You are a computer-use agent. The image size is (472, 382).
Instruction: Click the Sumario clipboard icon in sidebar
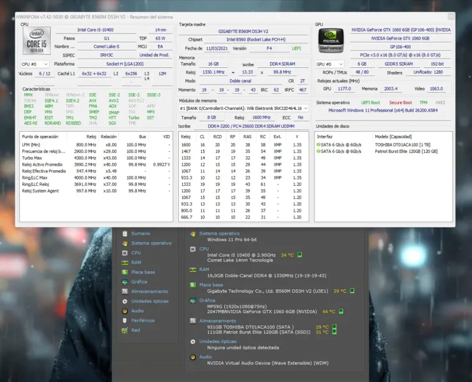pos(124,233)
